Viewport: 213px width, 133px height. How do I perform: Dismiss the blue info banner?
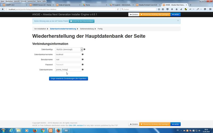[178, 20]
